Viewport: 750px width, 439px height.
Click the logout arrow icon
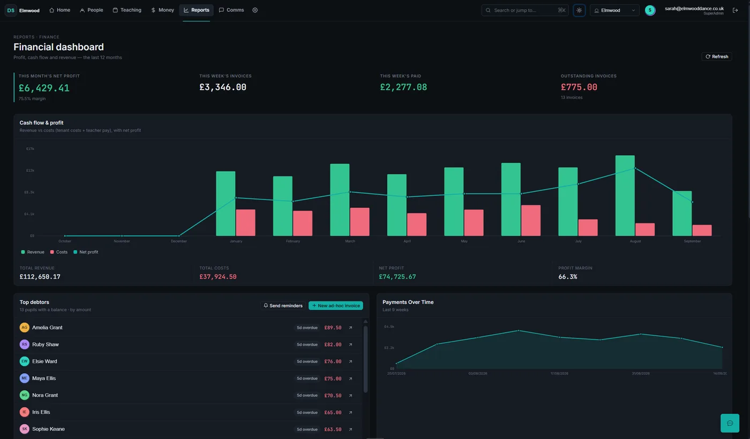(735, 10)
